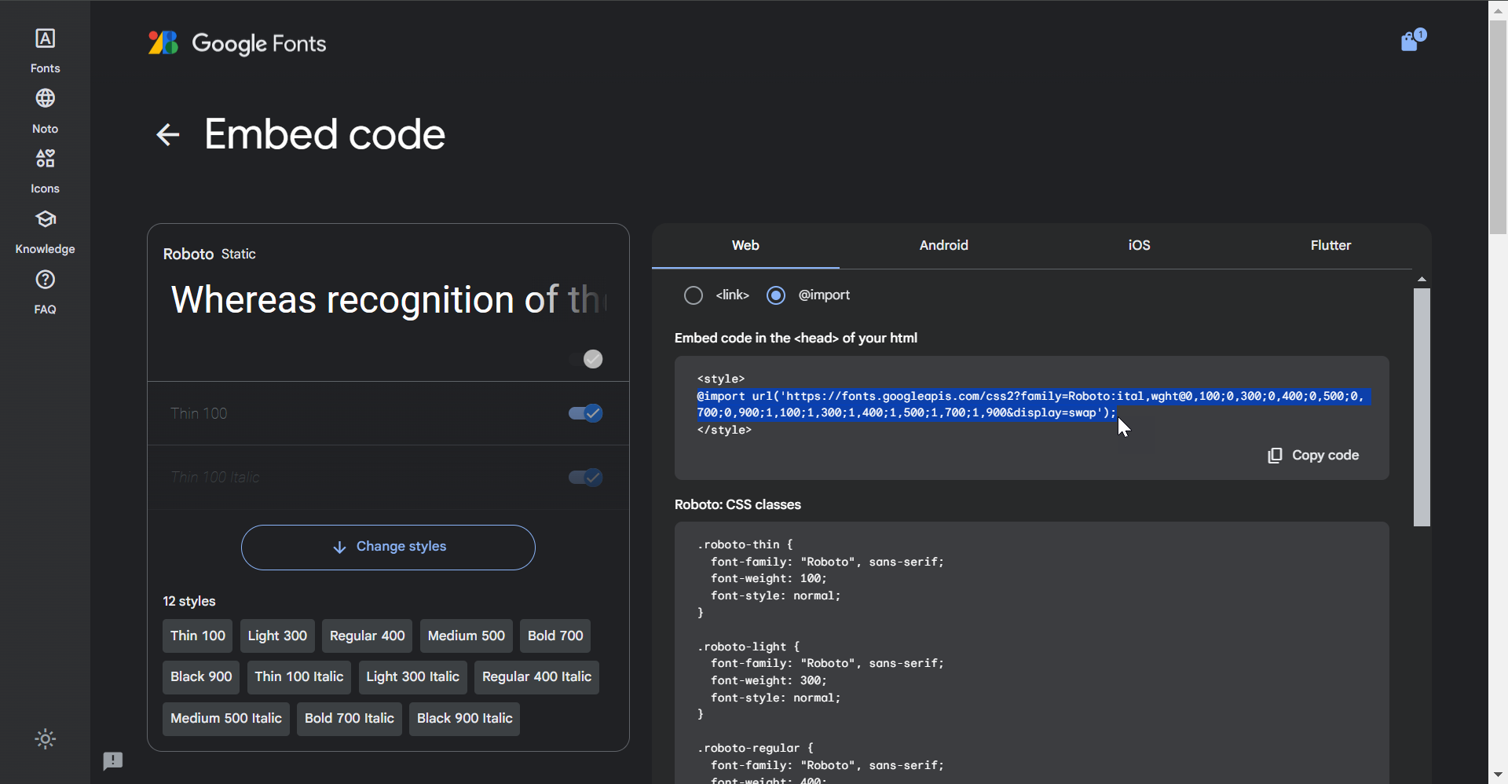Click the Light 300 Italic chip
Image resolution: width=1508 pixels, height=784 pixels.
(x=412, y=676)
